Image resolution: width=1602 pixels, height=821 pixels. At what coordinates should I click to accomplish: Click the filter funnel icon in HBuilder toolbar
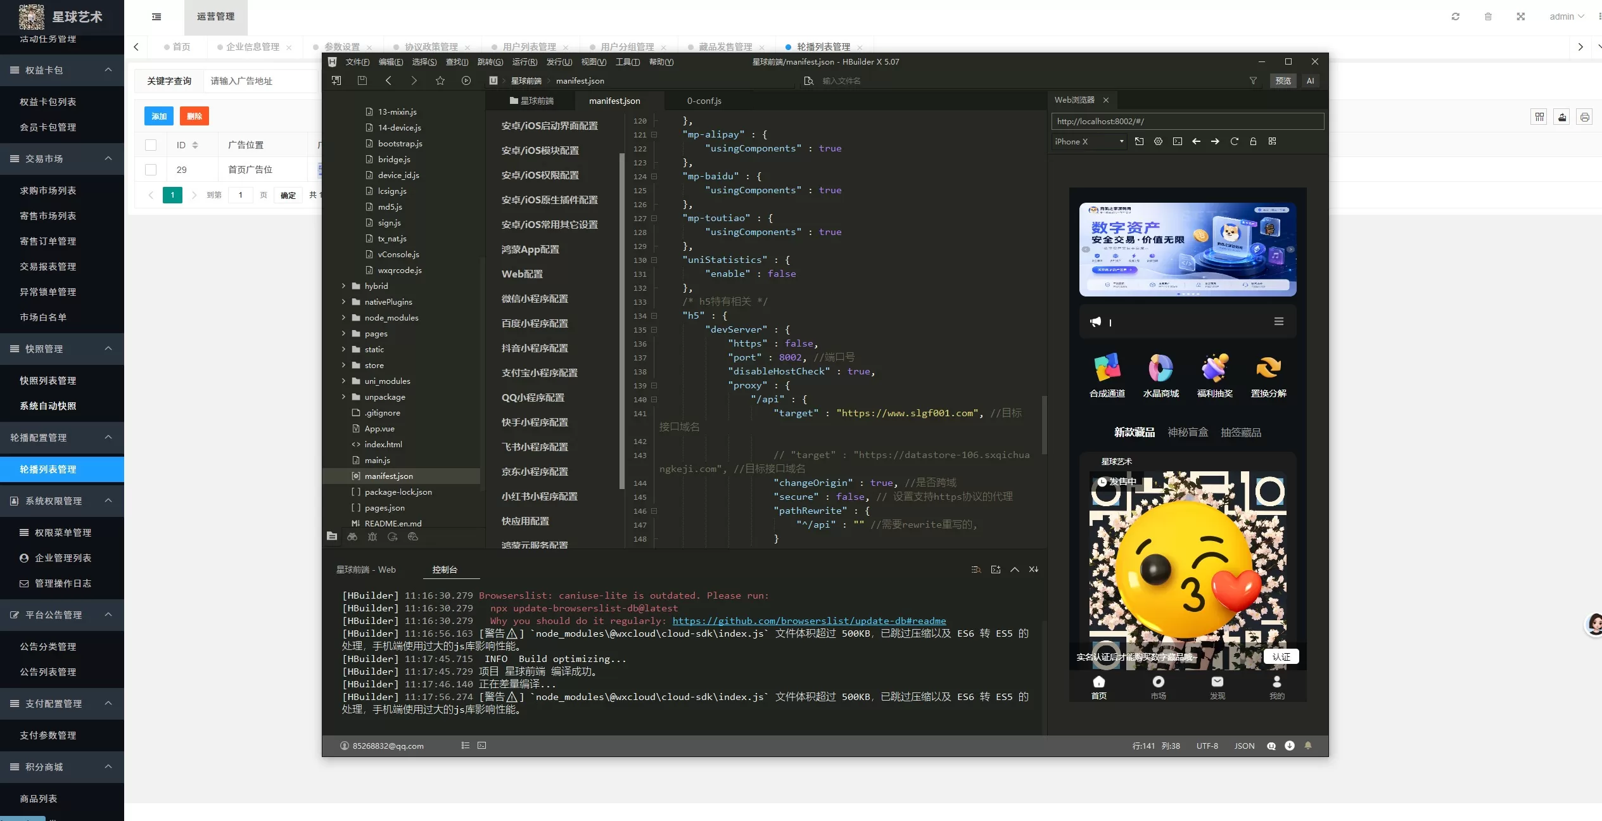pyautogui.click(x=1253, y=80)
